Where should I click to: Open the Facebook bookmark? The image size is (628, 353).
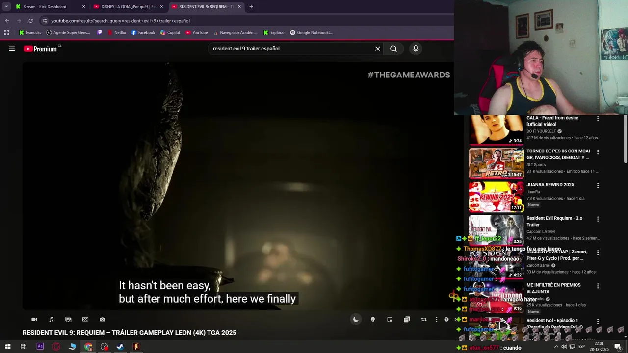pyautogui.click(x=143, y=33)
